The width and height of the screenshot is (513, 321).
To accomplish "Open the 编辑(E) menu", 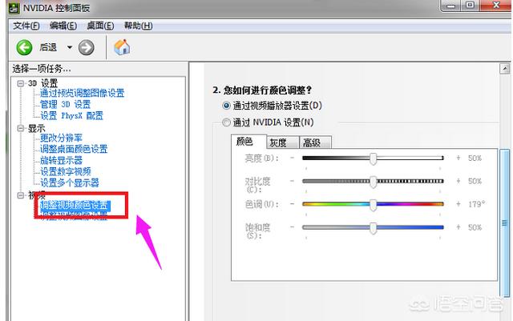I will (x=63, y=26).
